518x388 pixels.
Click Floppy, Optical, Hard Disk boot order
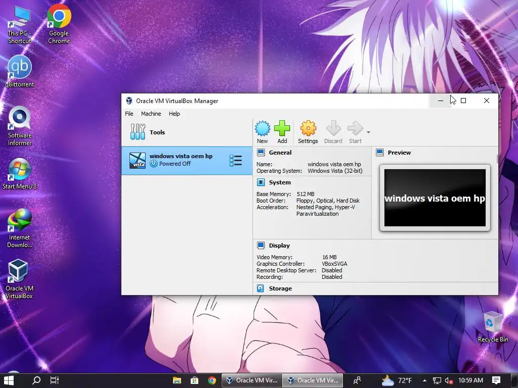click(328, 201)
